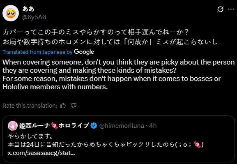Click the blue verified badge
This screenshot has width=237, height=164.
pos(94,126)
